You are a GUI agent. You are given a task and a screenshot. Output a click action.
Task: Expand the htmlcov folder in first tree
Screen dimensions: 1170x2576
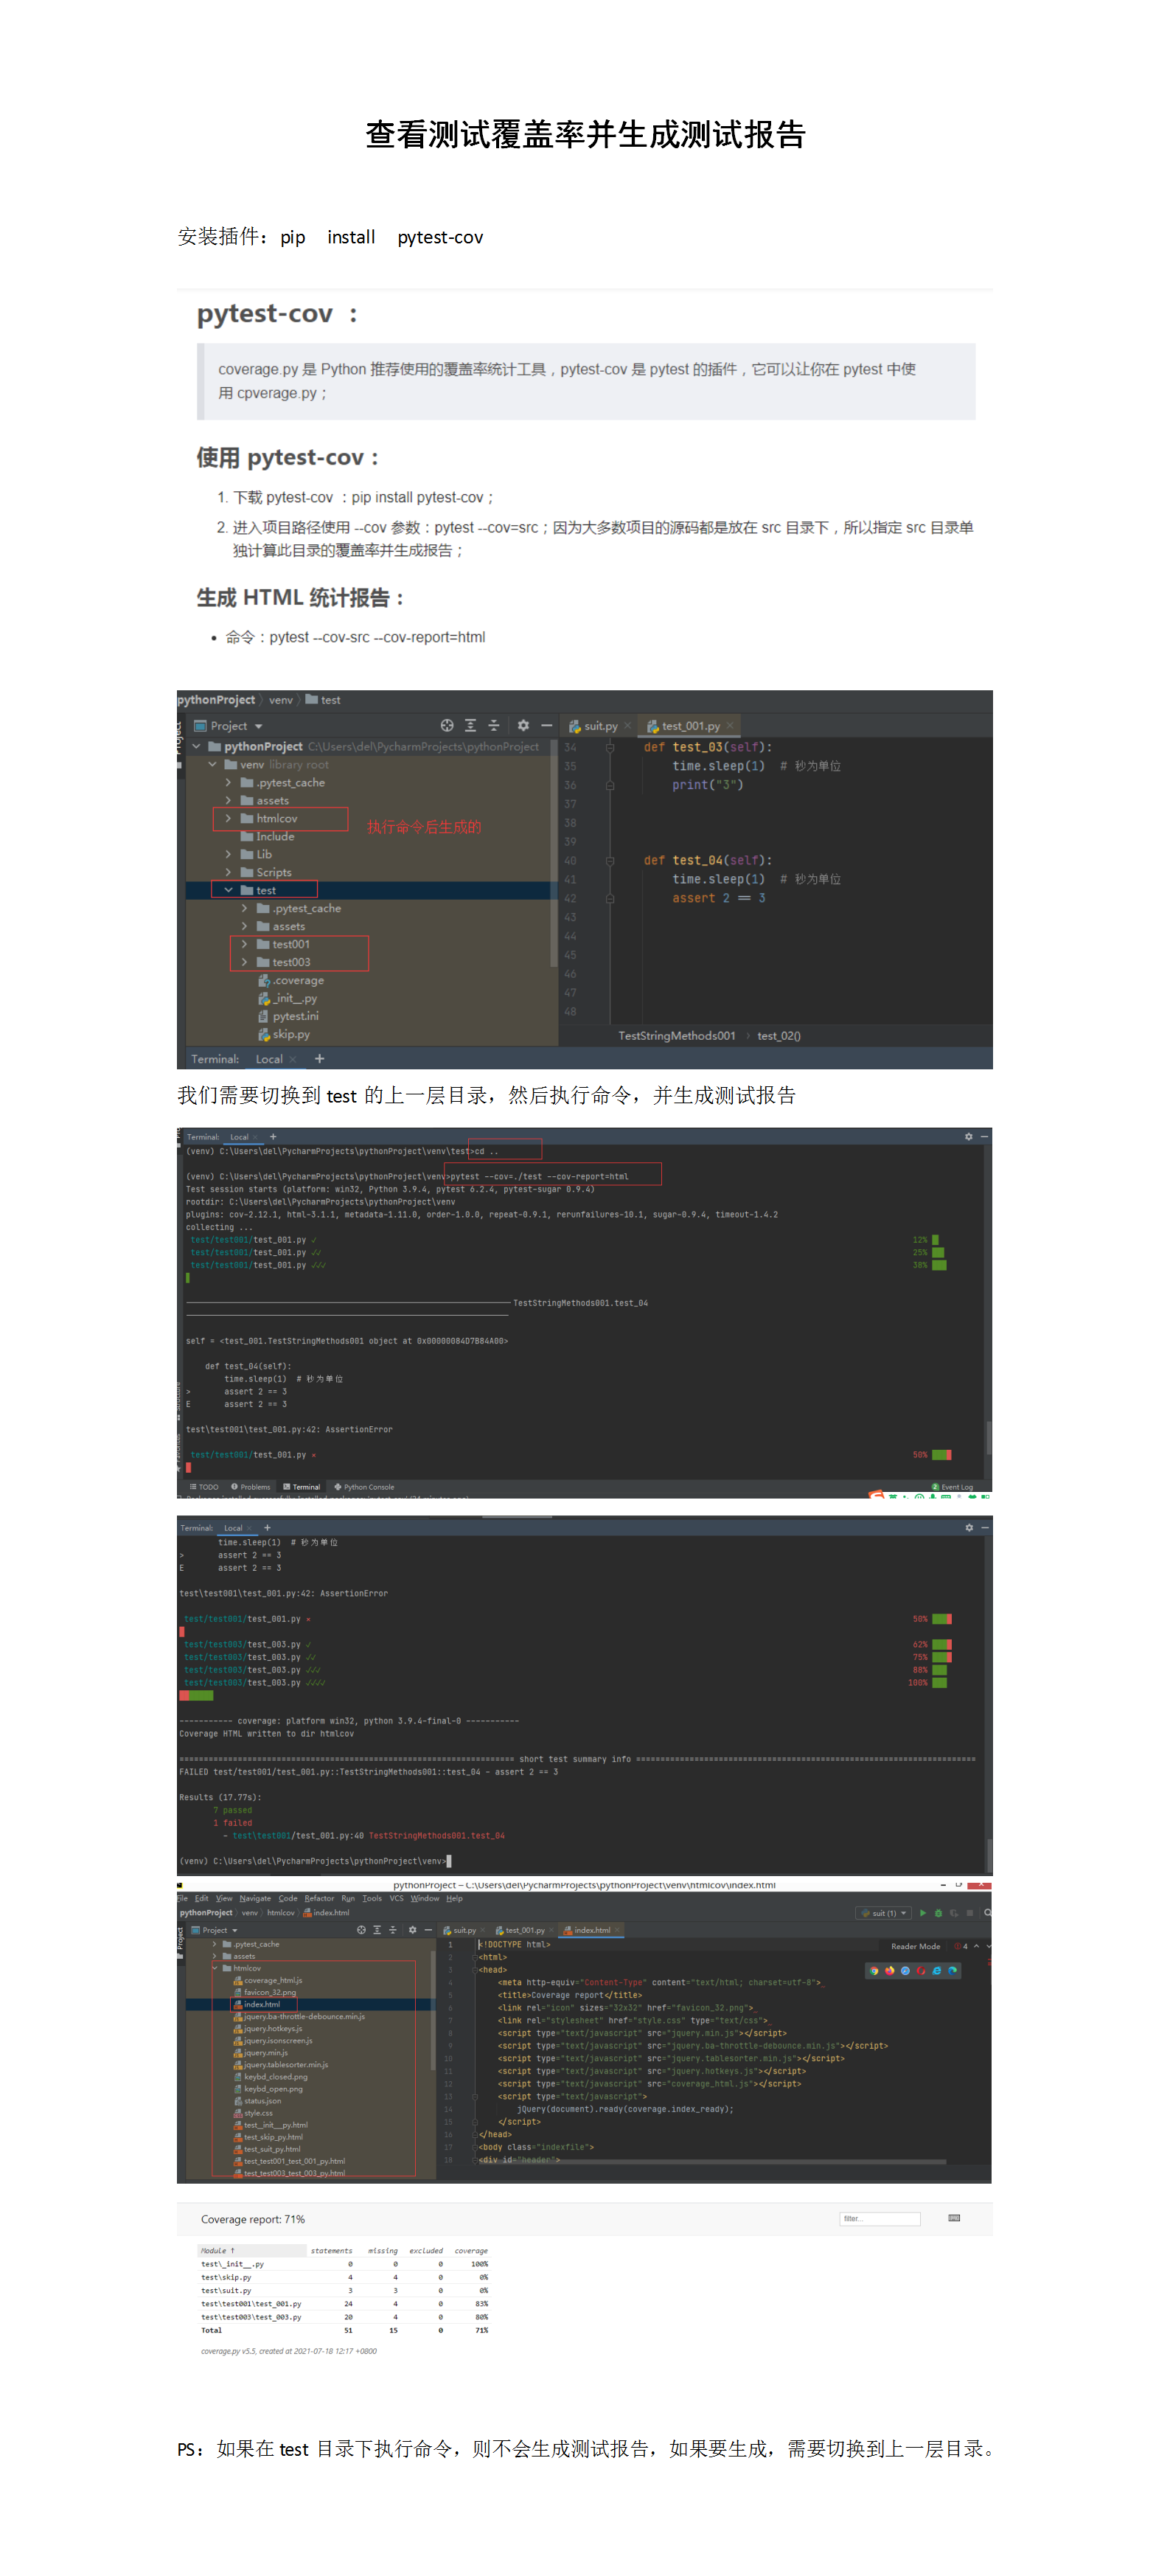(x=228, y=818)
